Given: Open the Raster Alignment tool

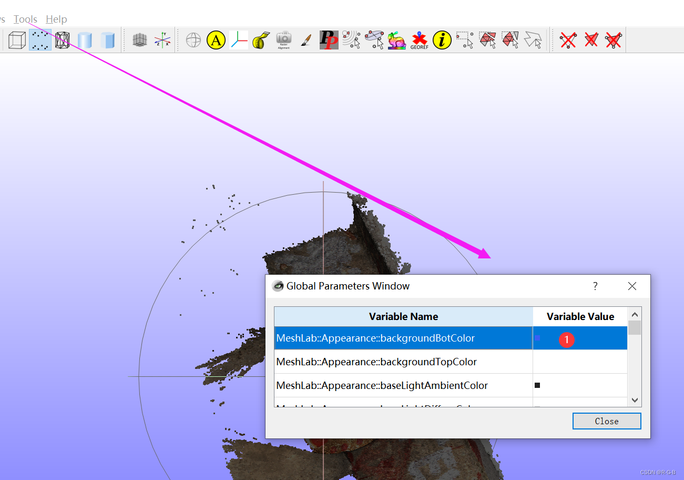Looking at the screenshot, I should point(284,40).
